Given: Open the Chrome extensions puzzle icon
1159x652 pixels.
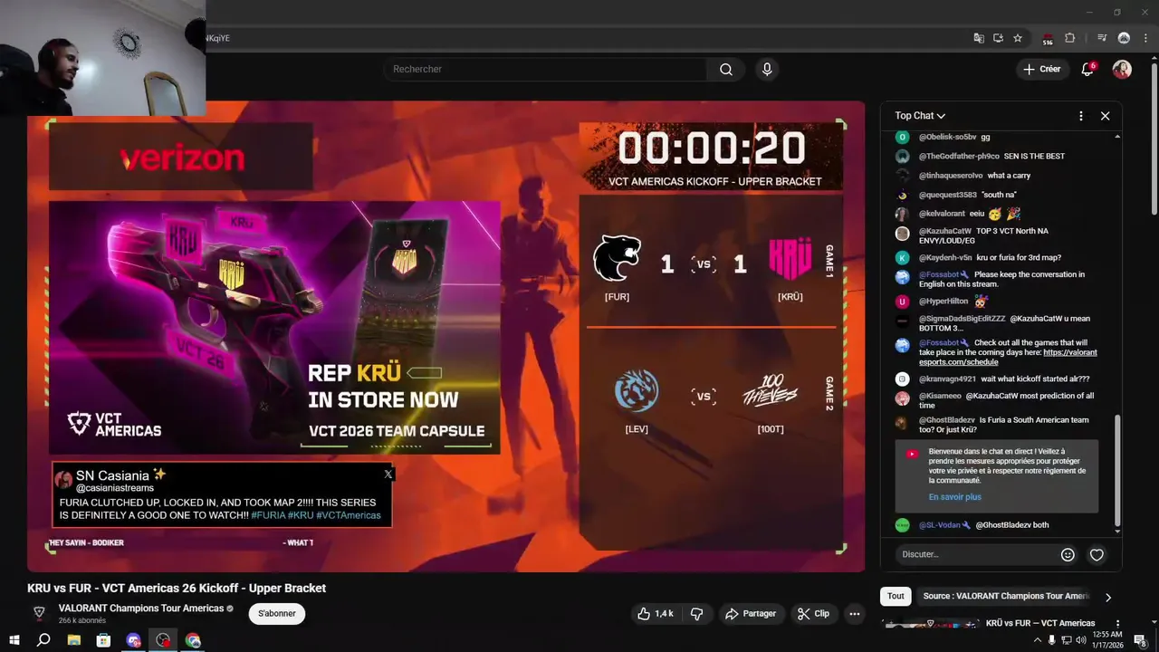Looking at the screenshot, I should [x=1070, y=38].
